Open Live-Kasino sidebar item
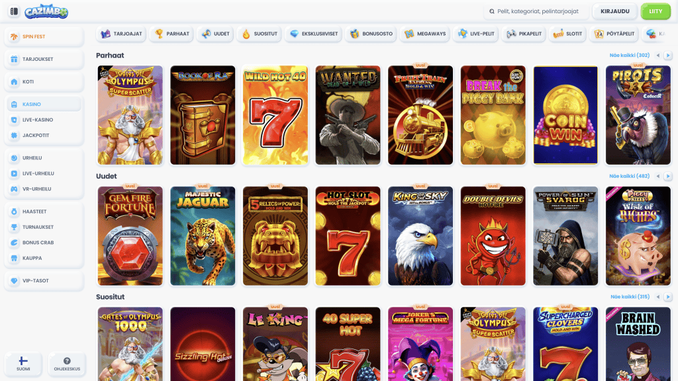The image size is (678, 381). coord(44,120)
